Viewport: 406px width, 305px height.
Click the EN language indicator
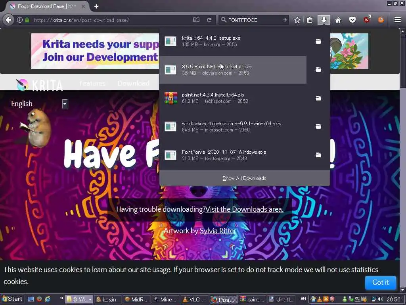click(x=303, y=299)
